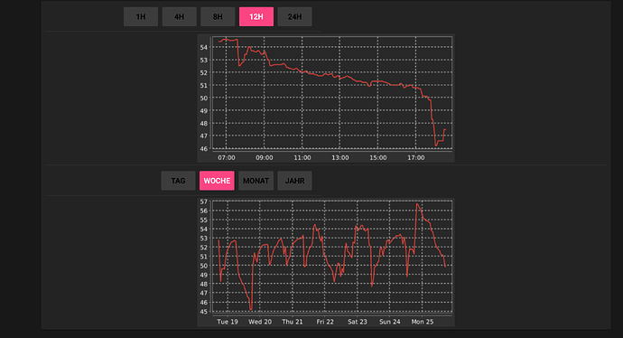Switch to the 4H time range
Image resolution: width=623 pixels, height=338 pixels.
click(179, 16)
